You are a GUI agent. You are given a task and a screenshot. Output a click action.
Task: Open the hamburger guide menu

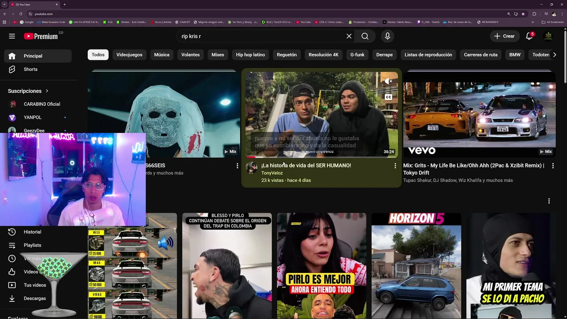pos(12,36)
